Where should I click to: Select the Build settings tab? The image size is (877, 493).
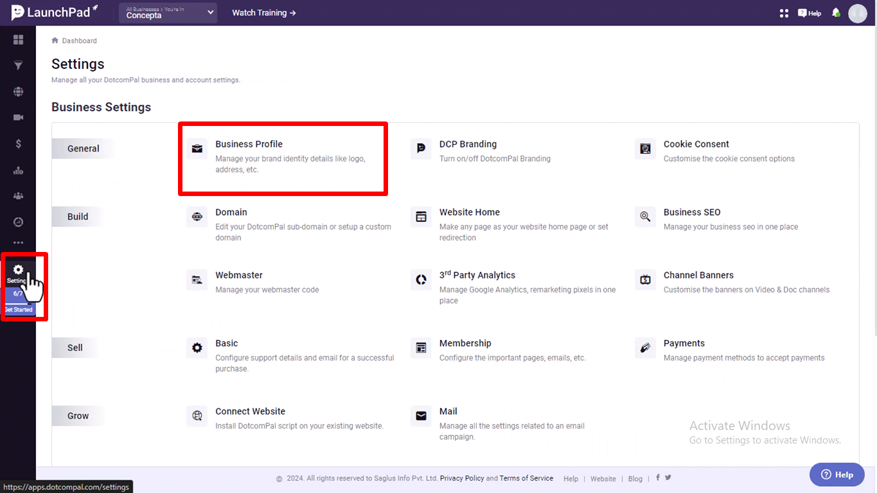pos(78,217)
